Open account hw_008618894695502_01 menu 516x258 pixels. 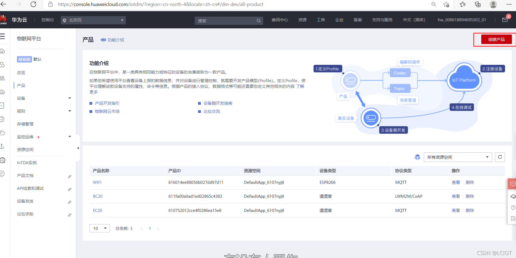[462, 20]
